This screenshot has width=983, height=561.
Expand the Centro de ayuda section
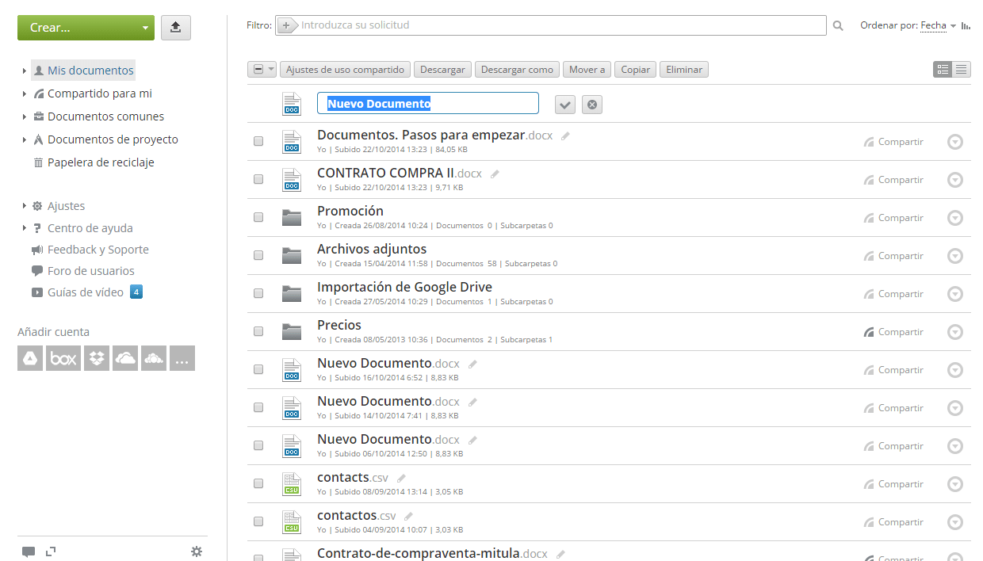[x=25, y=228]
